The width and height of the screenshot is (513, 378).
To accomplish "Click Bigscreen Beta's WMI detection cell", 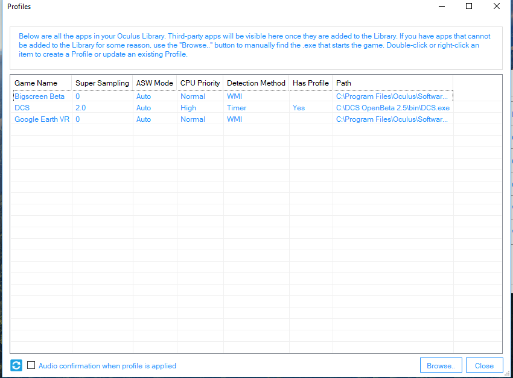I will [x=234, y=96].
